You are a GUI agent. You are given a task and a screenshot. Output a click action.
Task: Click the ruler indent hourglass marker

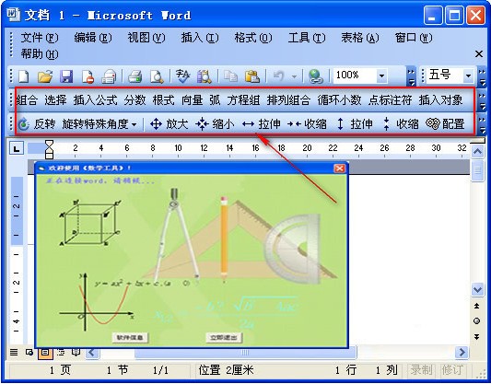49,149
